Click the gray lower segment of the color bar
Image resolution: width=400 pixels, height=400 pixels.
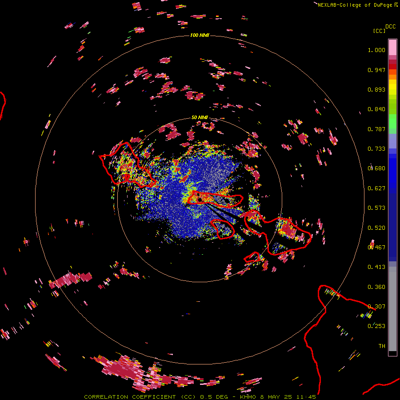(392, 309)
